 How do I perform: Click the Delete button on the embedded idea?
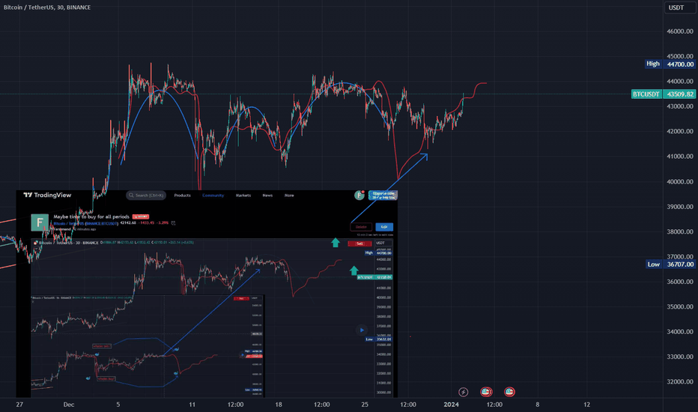tap(361, 227)
